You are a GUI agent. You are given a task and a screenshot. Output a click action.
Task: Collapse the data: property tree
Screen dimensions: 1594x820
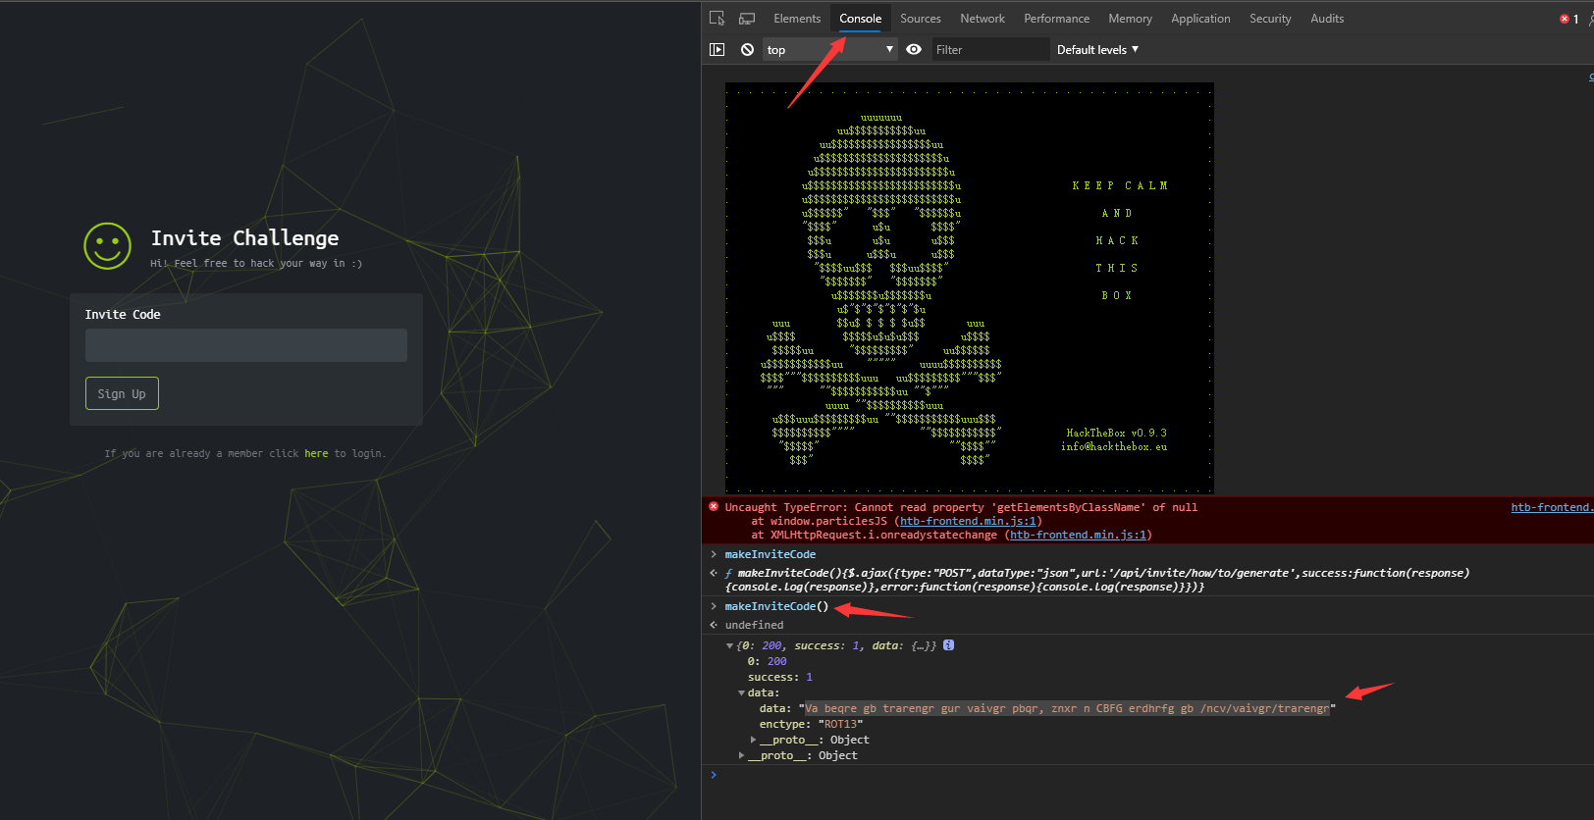click(741, 692)
